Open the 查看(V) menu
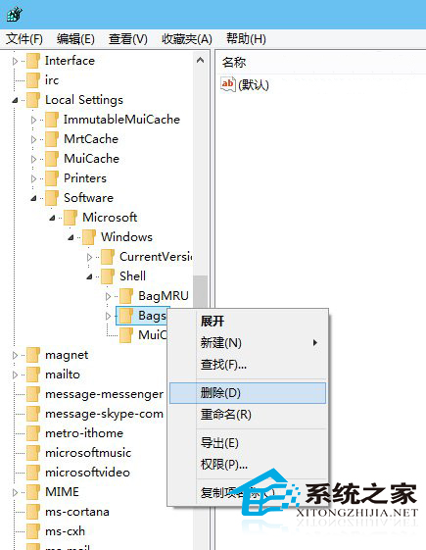Image resolution: width=426 pixels, height=550 pixels. coord(128,38)
